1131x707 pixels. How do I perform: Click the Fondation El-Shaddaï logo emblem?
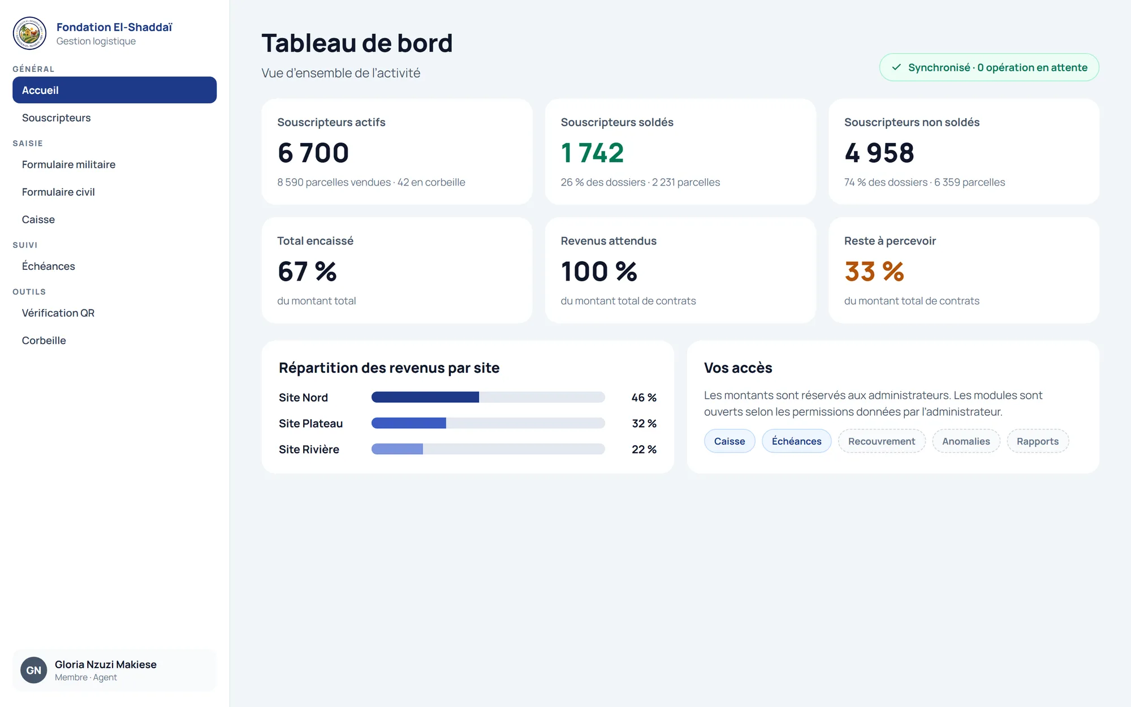29,33
